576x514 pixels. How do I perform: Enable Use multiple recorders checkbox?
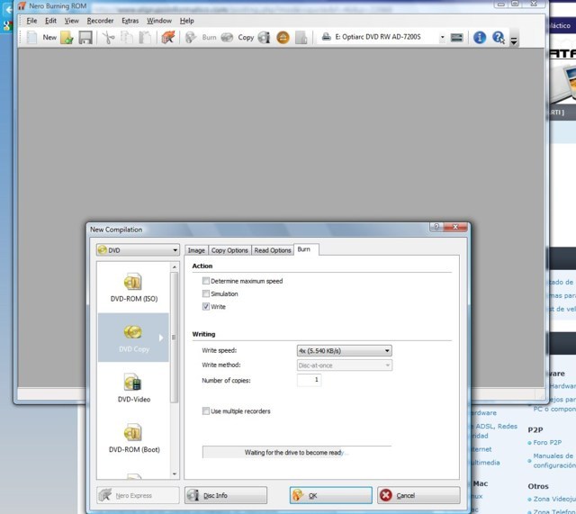206,411
